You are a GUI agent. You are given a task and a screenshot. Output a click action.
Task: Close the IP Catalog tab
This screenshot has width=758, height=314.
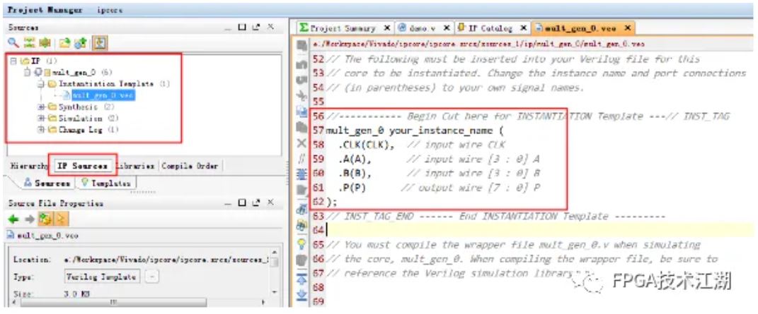[x=522, y=28]
